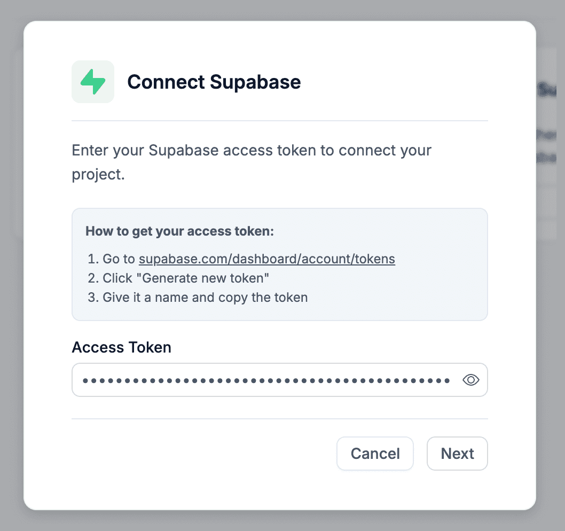The width and height of the screenshot is (565, 531).
Task: Click the Access Token label
Action: (x=121, y=347)
